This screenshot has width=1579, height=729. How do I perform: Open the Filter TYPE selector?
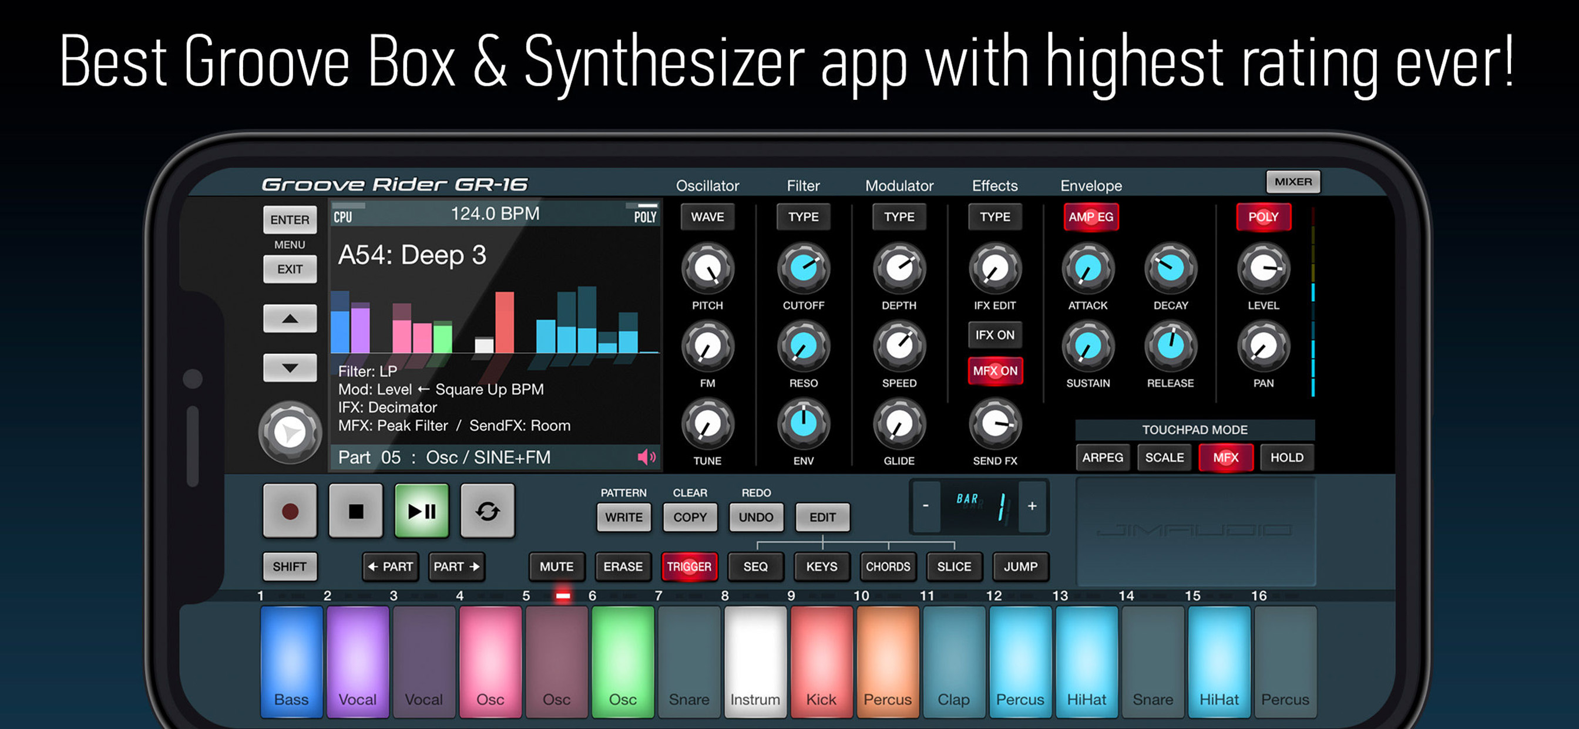(803, 217)
